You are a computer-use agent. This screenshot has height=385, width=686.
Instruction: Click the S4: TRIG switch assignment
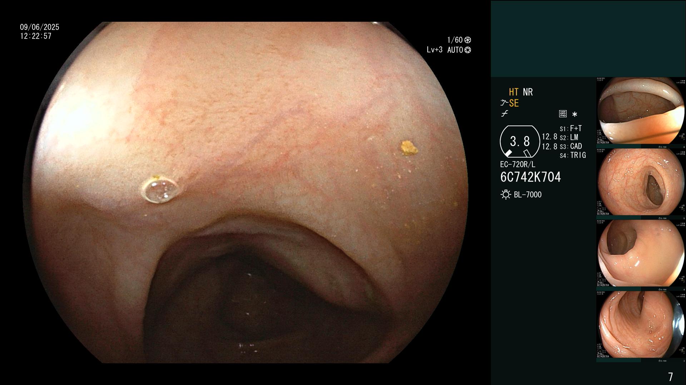click(573, 155)
